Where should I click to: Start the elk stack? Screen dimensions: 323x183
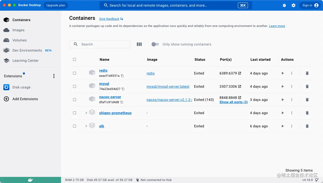pos(283,126)
